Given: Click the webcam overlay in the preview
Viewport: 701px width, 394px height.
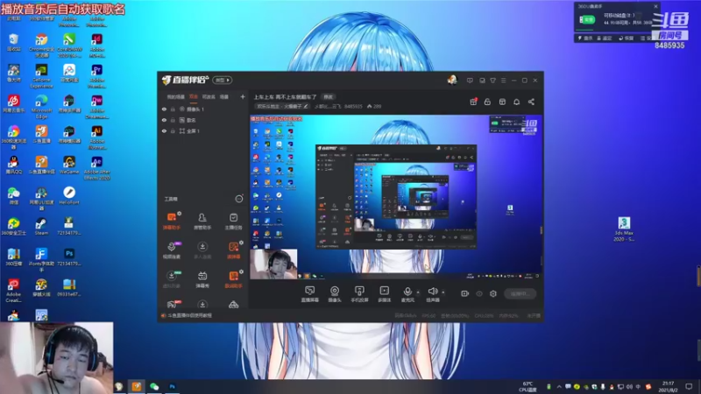Looking at the screenshot, I should 273,264.
